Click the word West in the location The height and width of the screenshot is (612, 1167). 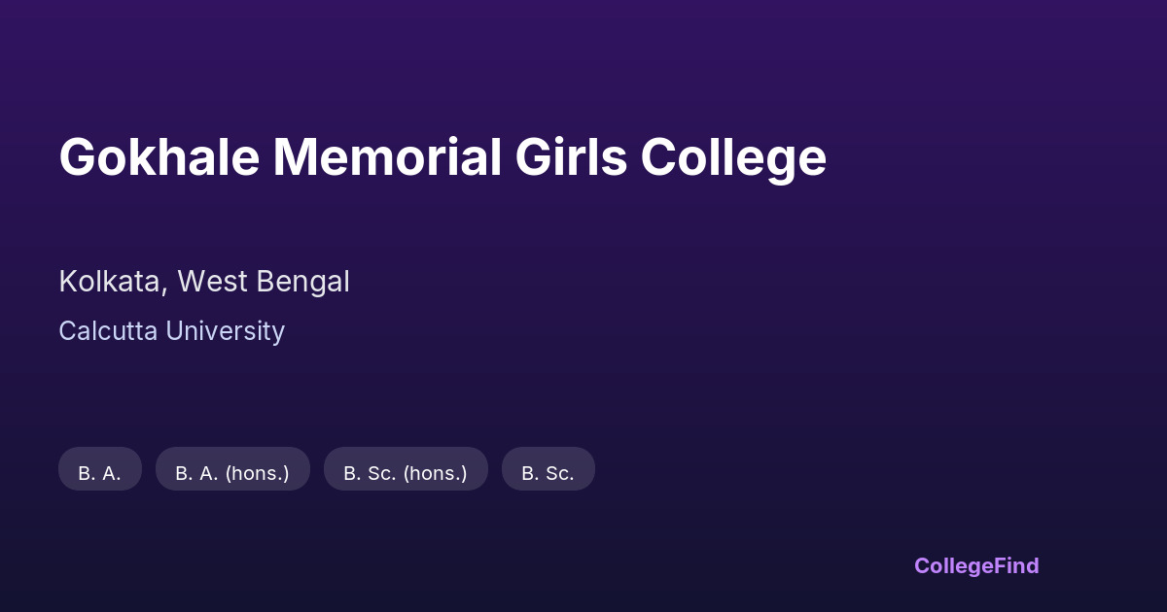point(211,282)
